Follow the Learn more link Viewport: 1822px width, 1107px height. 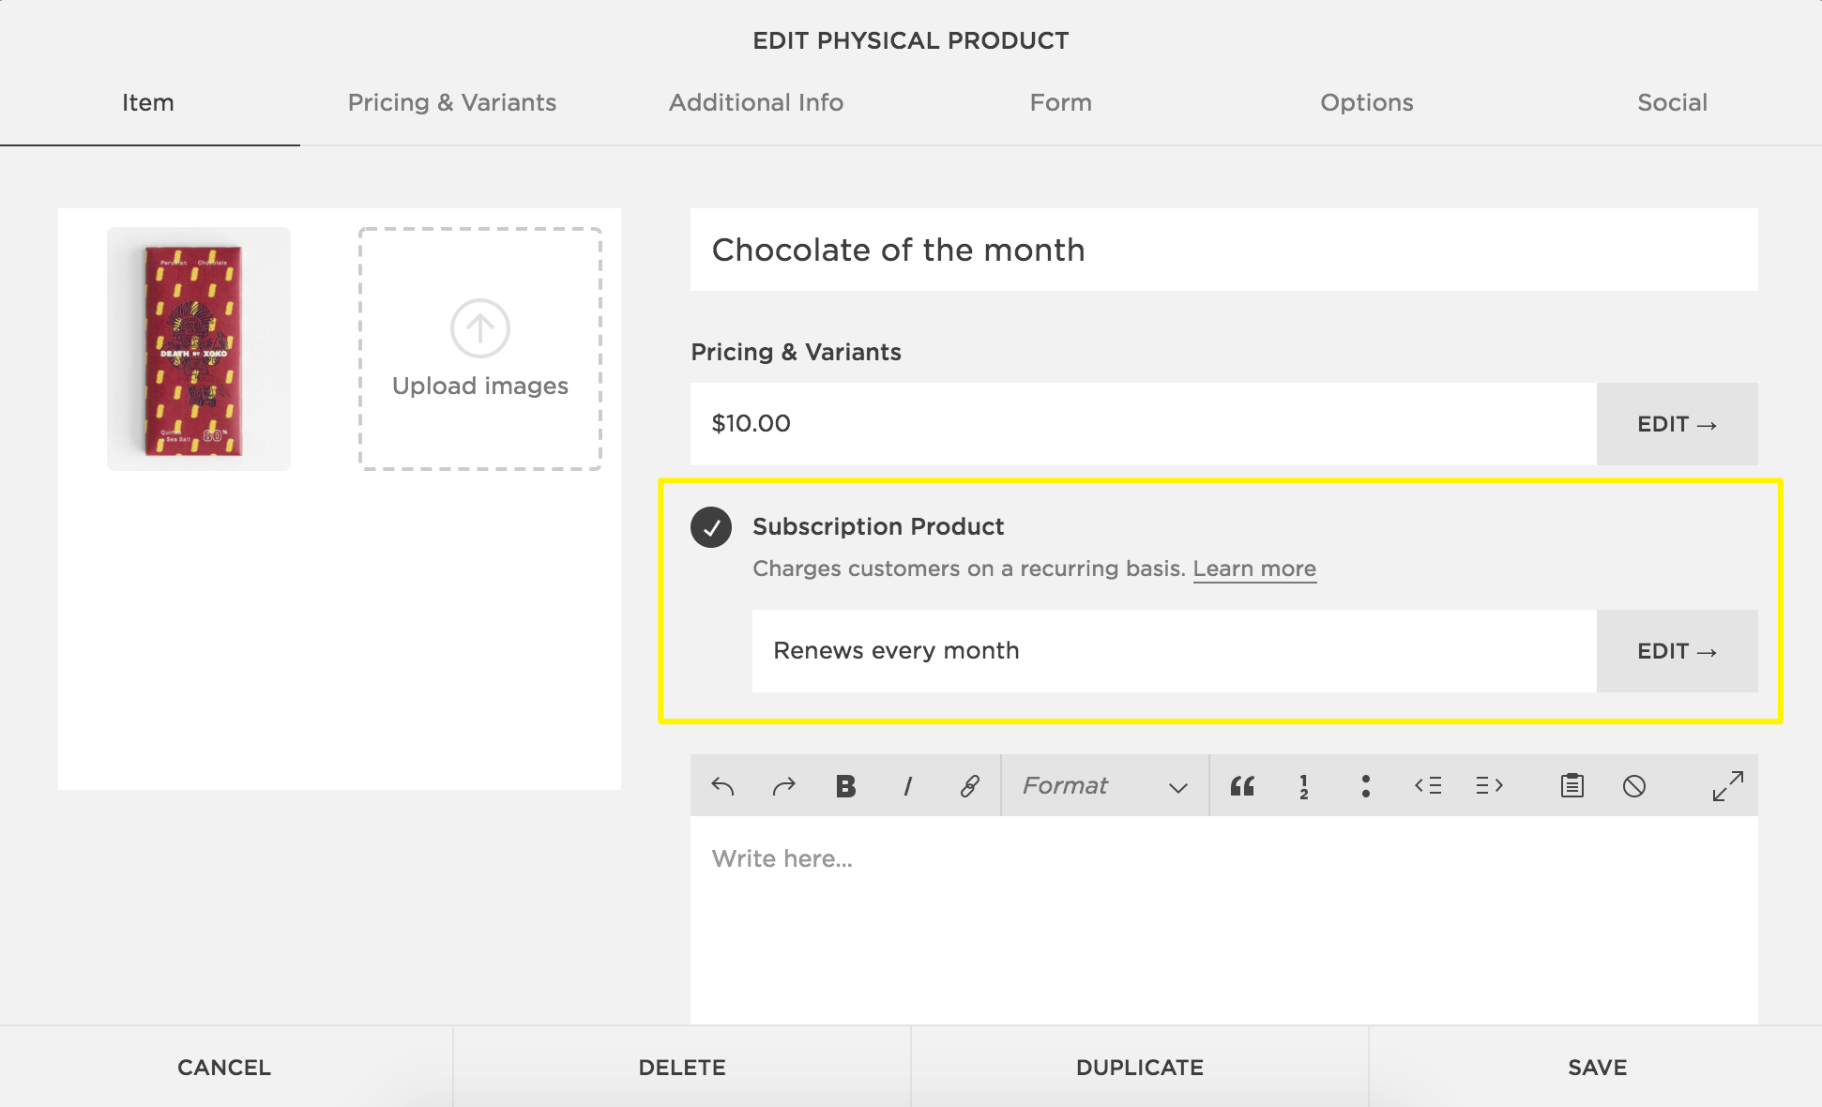1254,569
